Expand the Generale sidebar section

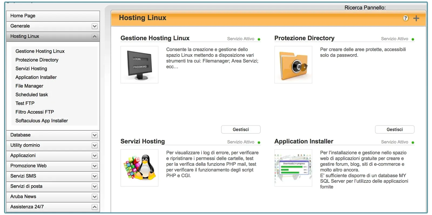[x=94, y=26]
